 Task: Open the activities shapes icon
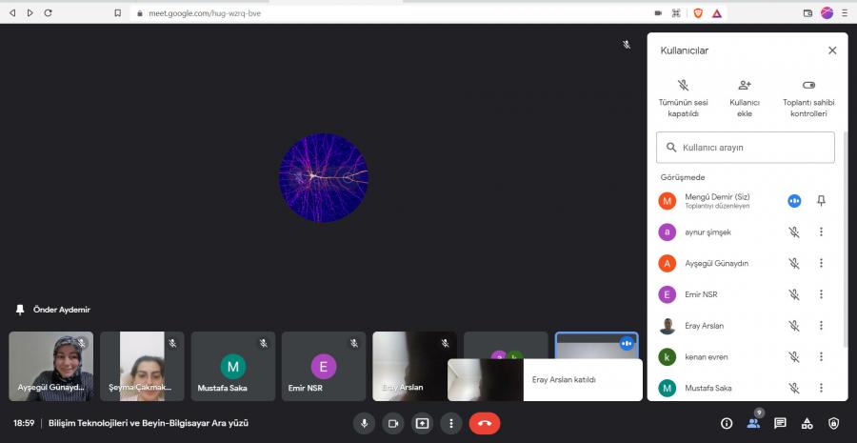(807, 423)
